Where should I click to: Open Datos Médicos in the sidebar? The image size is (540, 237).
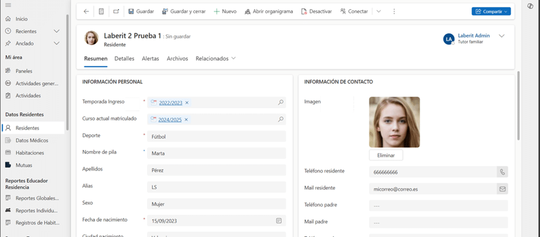click(32, 140)
